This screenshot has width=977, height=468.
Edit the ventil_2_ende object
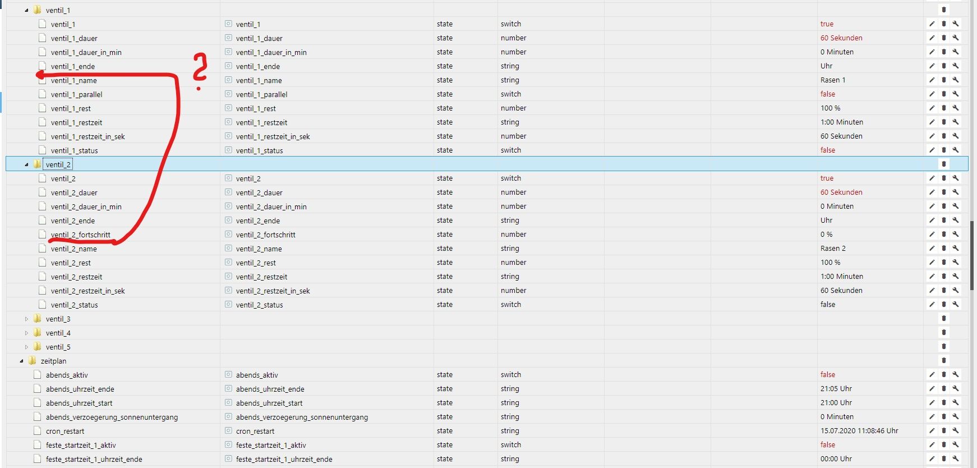[x=932, y=220]
